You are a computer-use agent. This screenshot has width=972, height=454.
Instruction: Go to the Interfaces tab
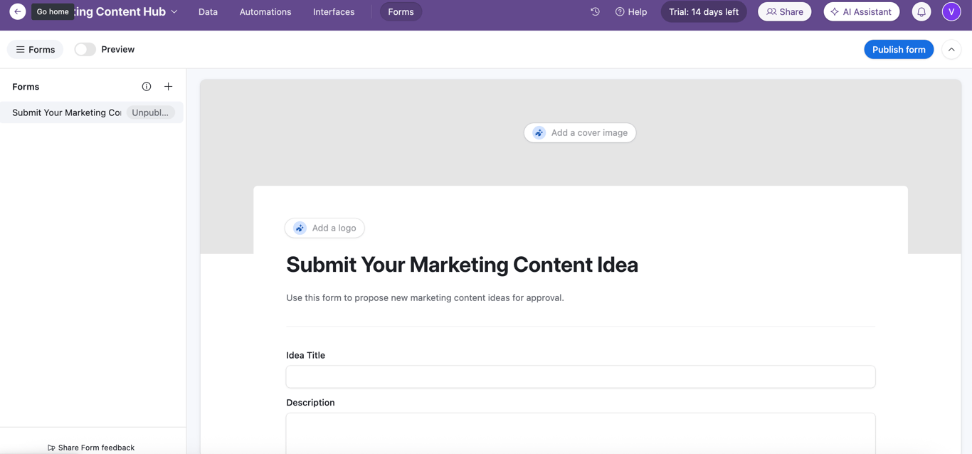[x=334, y=11]
